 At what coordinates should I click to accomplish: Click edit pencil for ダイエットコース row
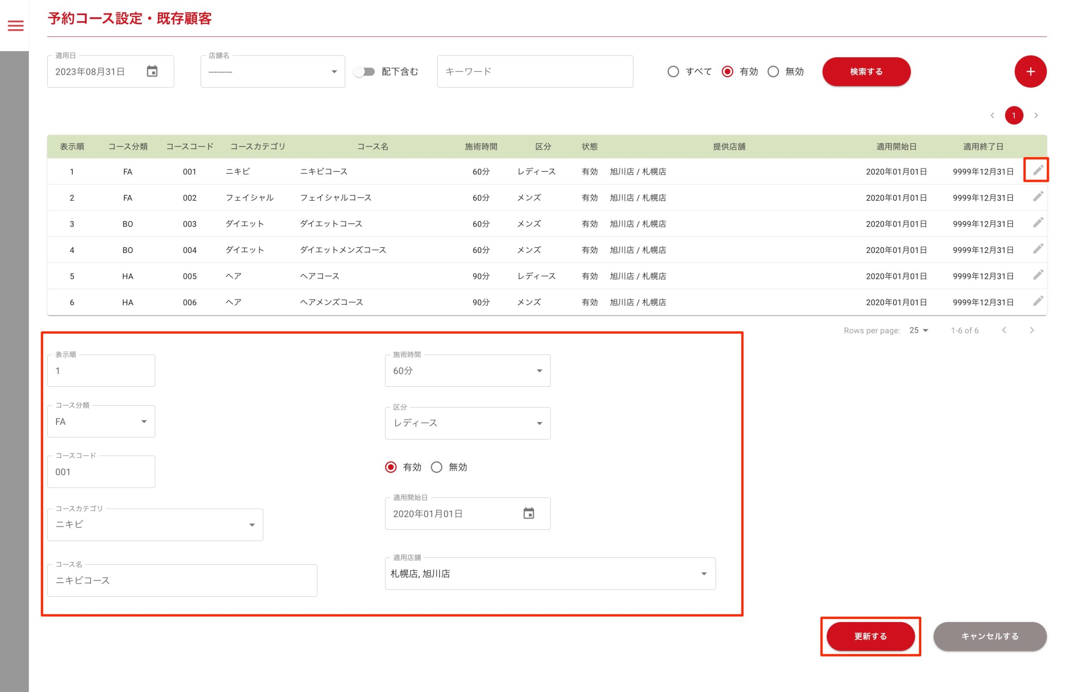1037,223
